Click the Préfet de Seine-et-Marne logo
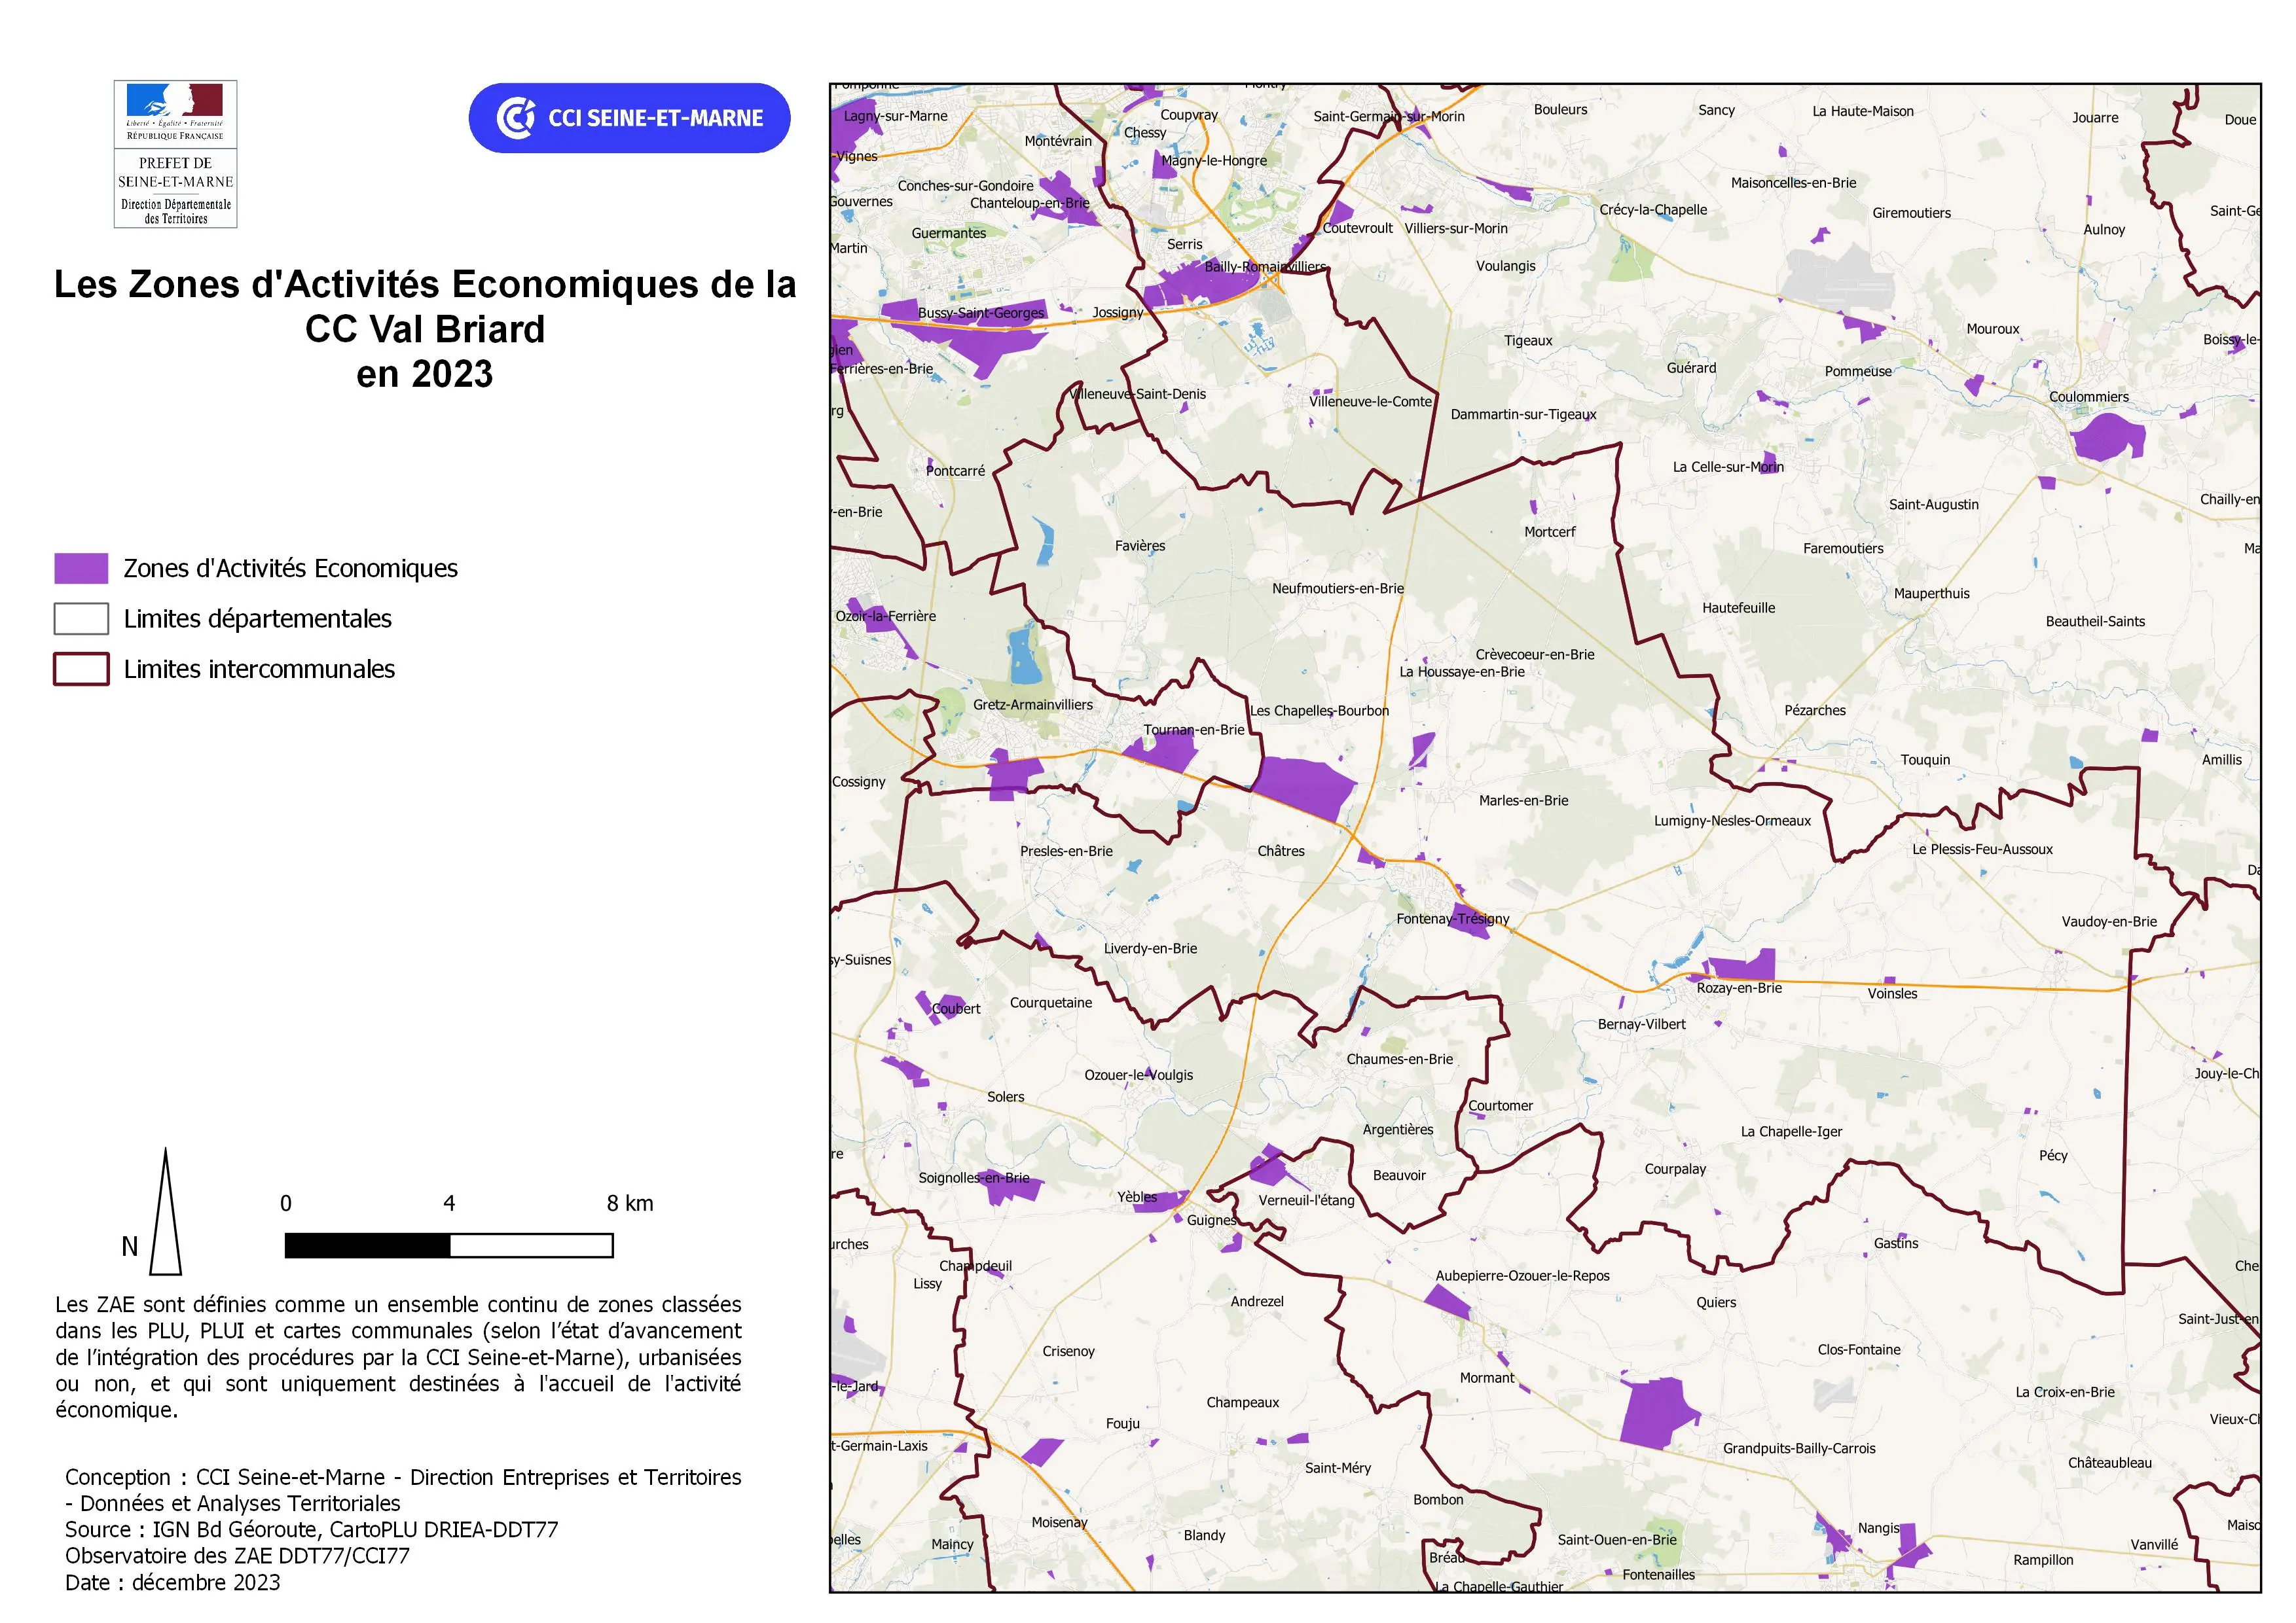Screen dimensions: 2296x1623 point(175,154)
